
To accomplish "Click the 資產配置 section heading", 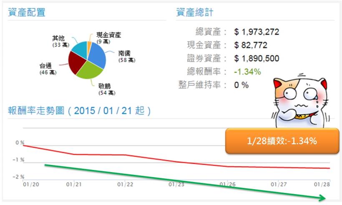I will pos(27,12).
